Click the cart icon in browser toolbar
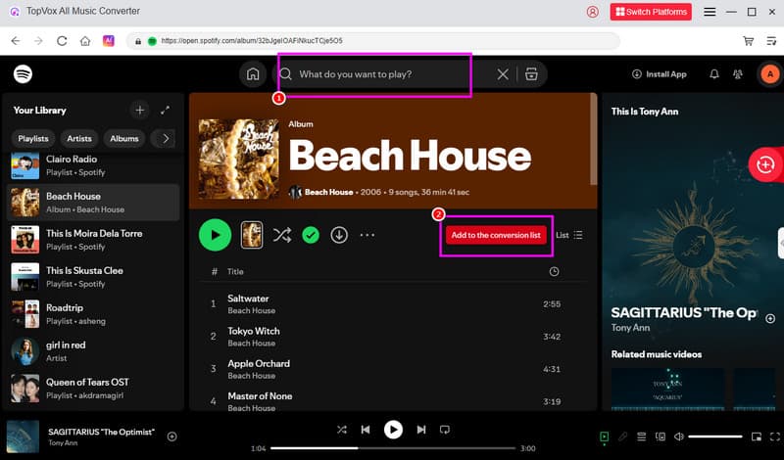 click(x=748, y=41)
